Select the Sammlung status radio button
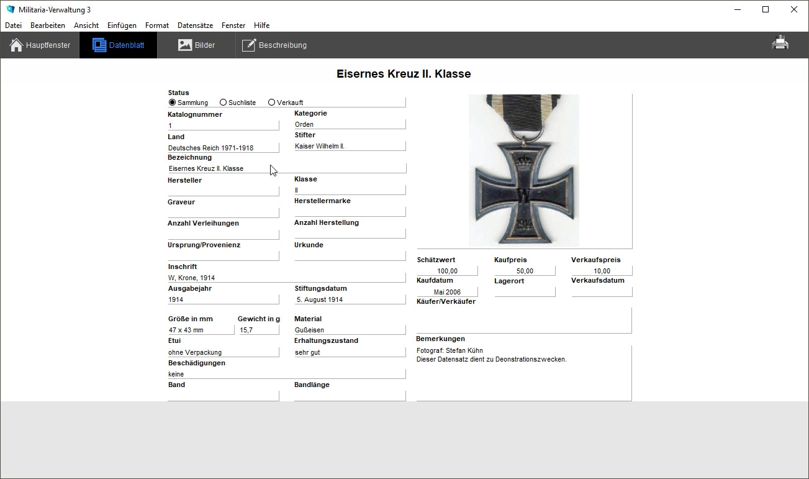Viewport: 809px width, 479px height. click(173, 103)
